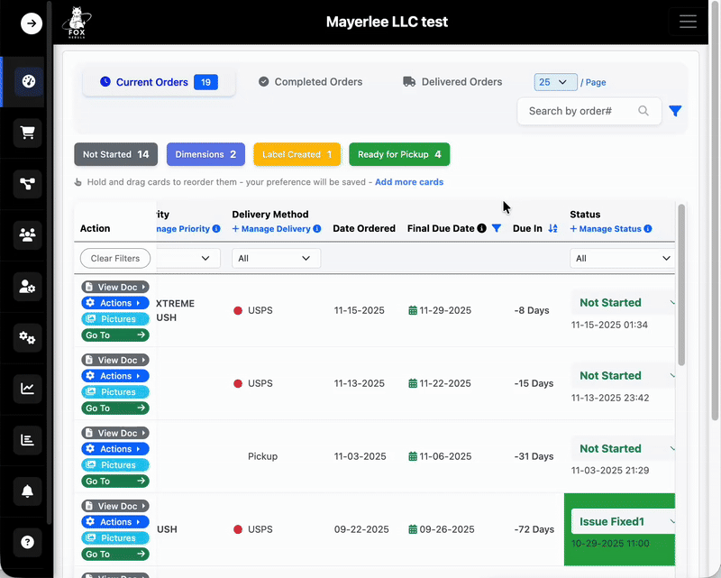This screenshot has width=721, height=578.
Task: Click the bar chart report icon in sidebar
Action: 27,440
